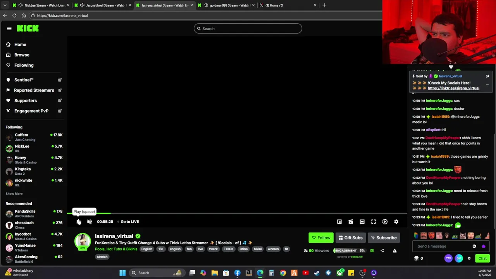Click purple icon in chat input
This screenshot has height=279, width=496.
(484, 246)
